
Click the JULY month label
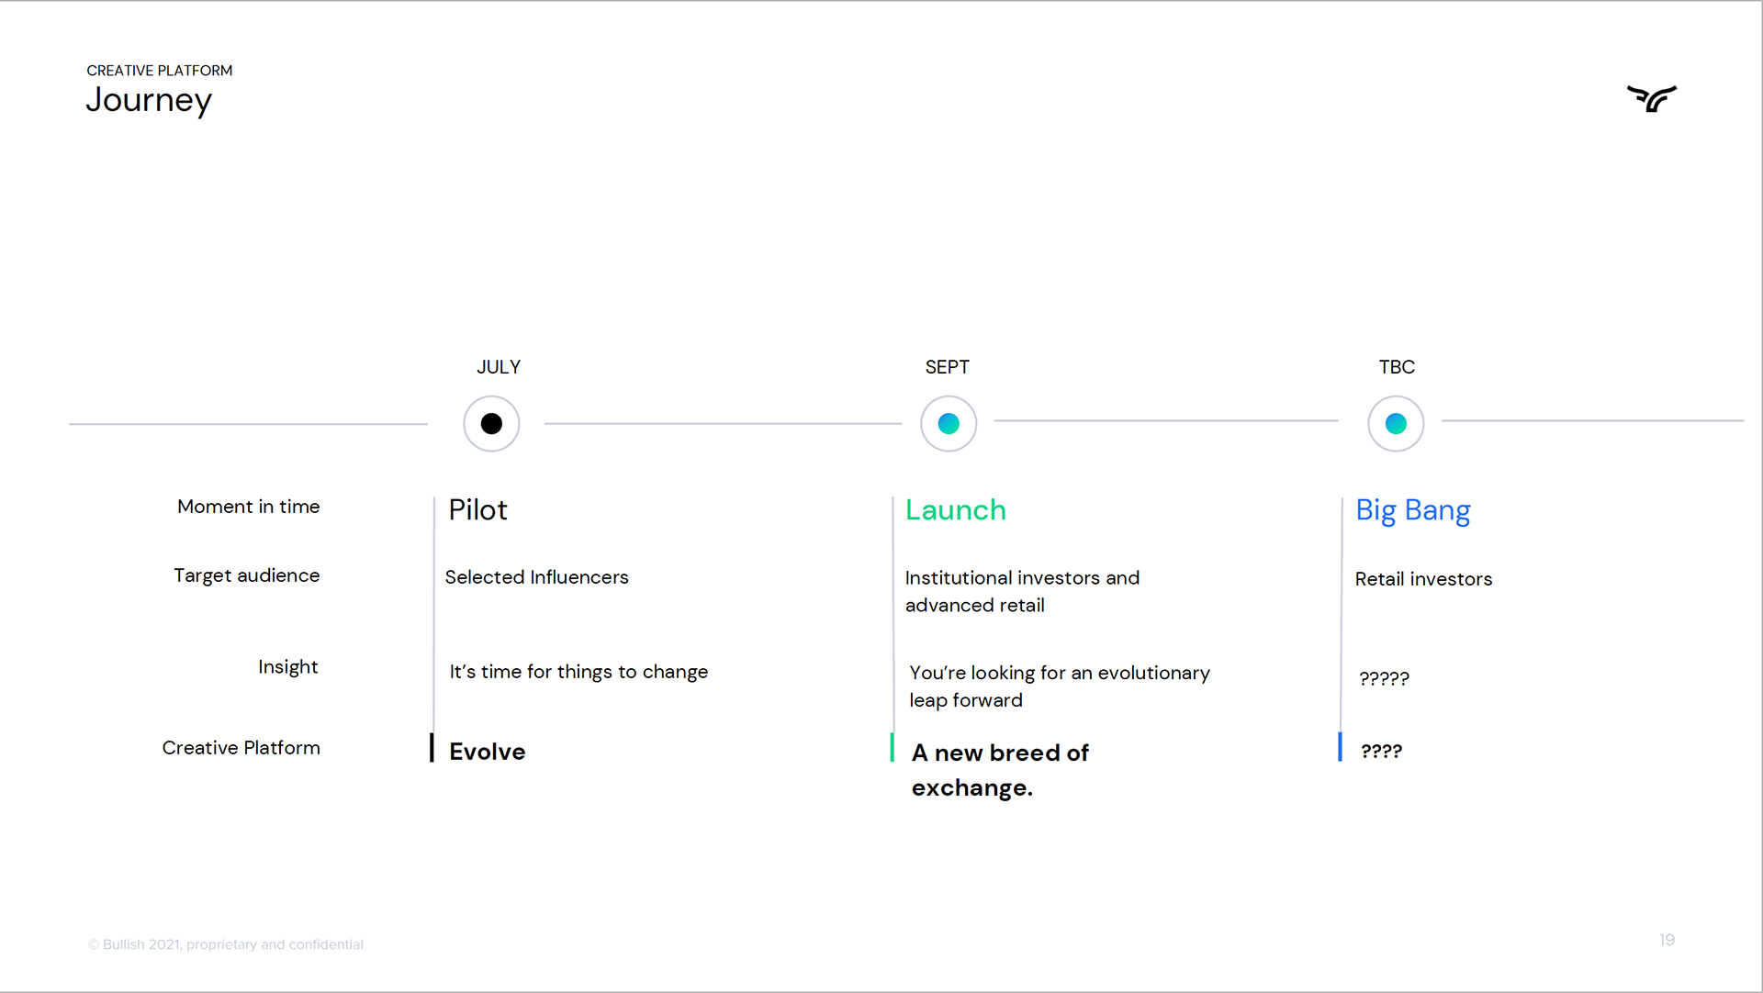[499, 367]
